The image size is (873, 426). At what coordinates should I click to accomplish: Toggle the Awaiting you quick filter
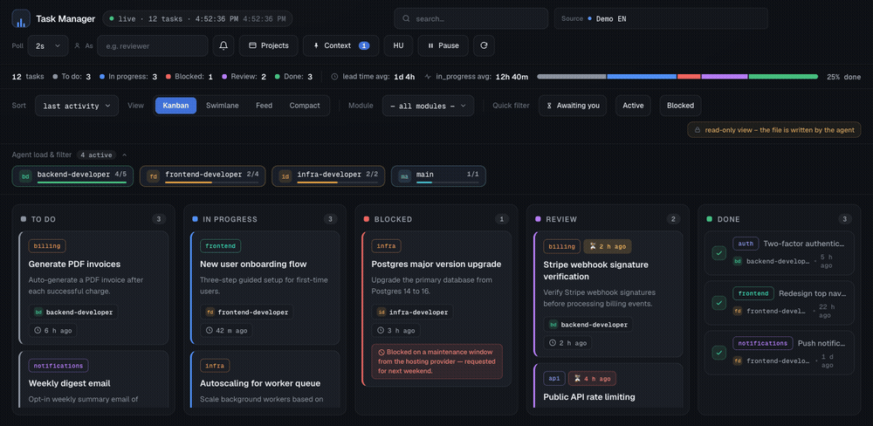tap(573, 106)
